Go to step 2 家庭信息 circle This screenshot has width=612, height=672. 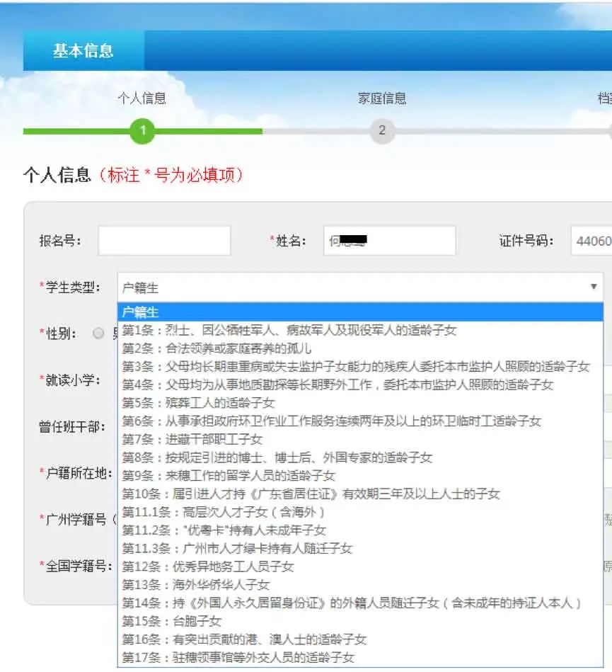[382, 131]
